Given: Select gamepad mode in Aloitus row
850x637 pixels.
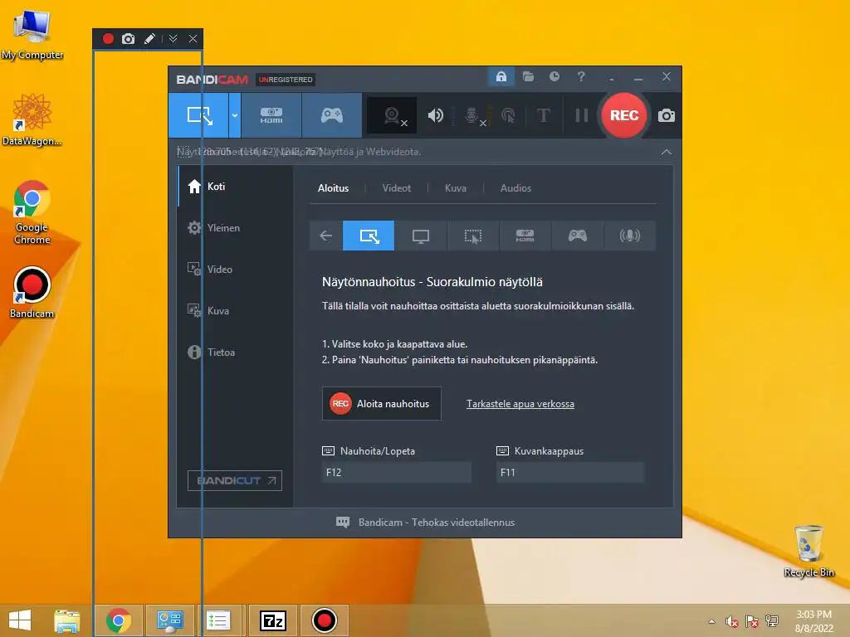Looking at the screenshot, I should tap(578, 236).
